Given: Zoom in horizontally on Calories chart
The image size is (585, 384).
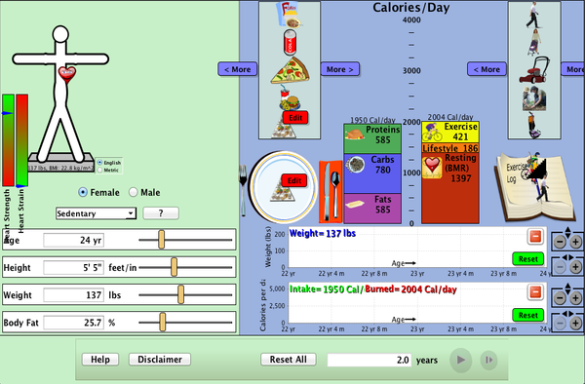Looking at the screenshot, I should pyautogui.click(x=575, y=323).
